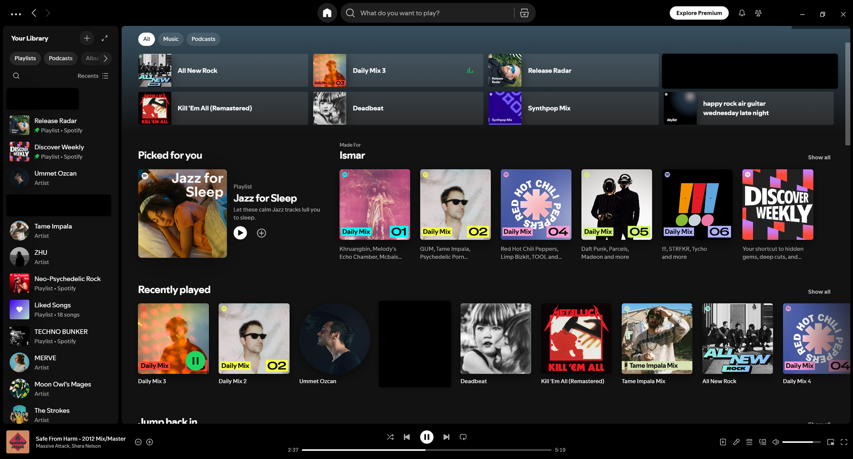Switch to the Music tab

click(x=171, y=39)
